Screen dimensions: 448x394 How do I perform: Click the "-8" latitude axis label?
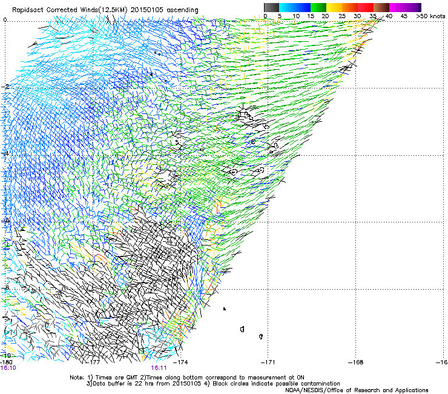[5, 287]
